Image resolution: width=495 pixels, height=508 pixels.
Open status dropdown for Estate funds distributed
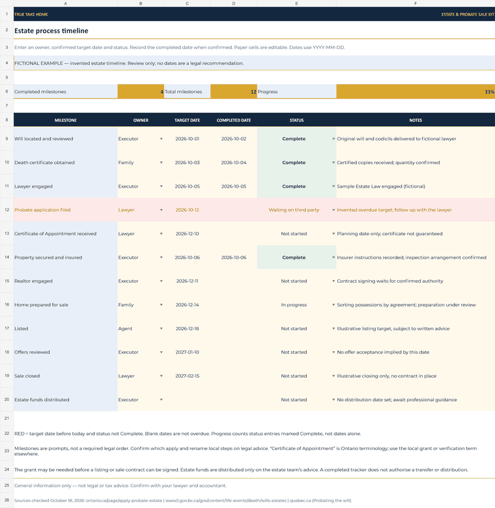[x=333, y=399]
